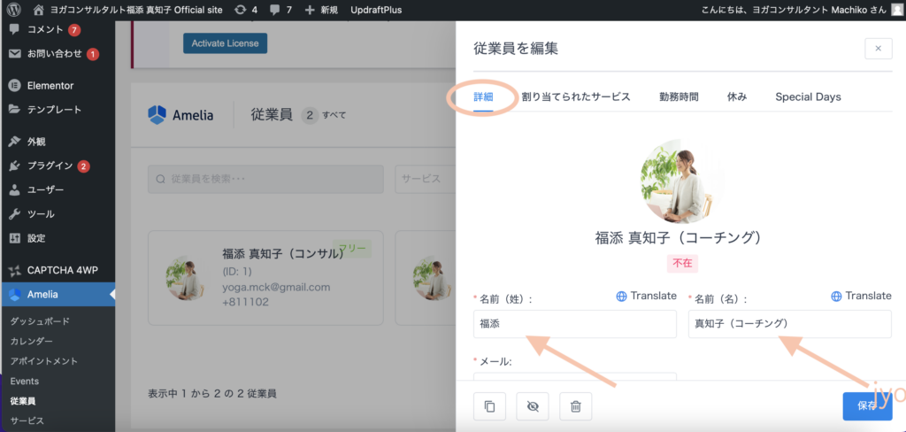
Task: Expand the 外観 sidebar menu
Action: pos(35,142)
